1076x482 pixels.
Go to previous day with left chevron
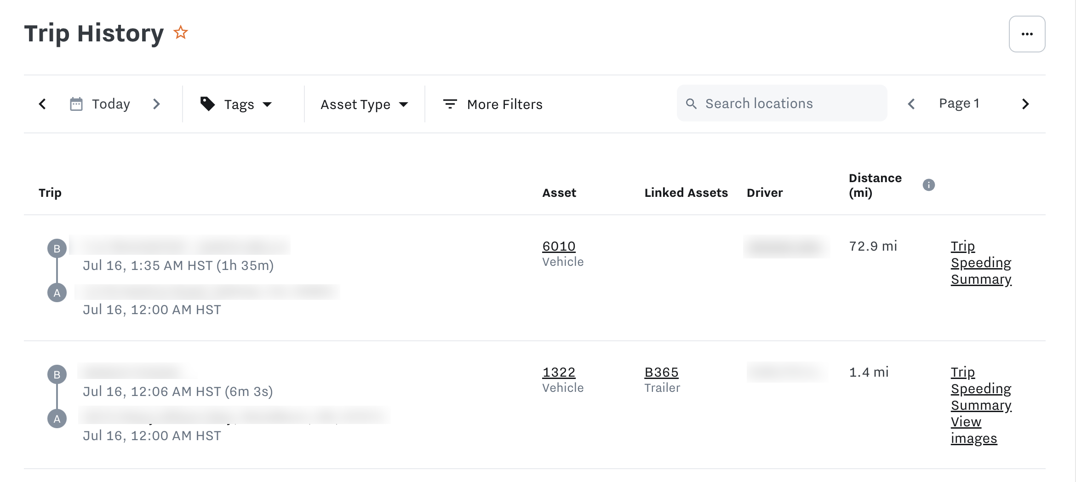click(x=42, y=104)
